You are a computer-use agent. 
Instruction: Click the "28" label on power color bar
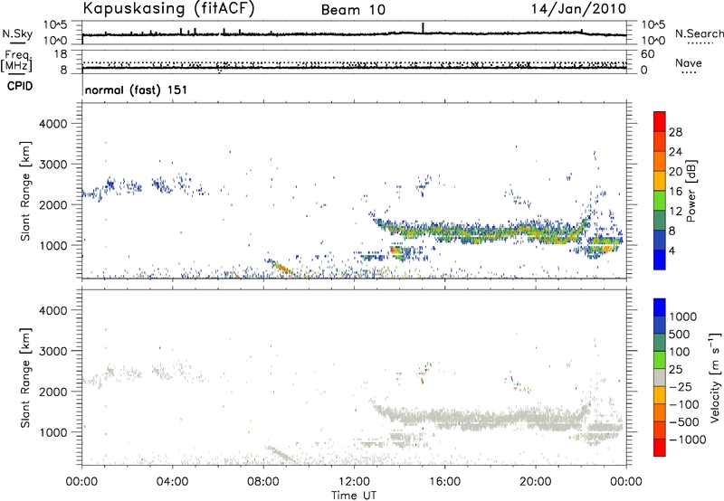(x=675, y=132)
